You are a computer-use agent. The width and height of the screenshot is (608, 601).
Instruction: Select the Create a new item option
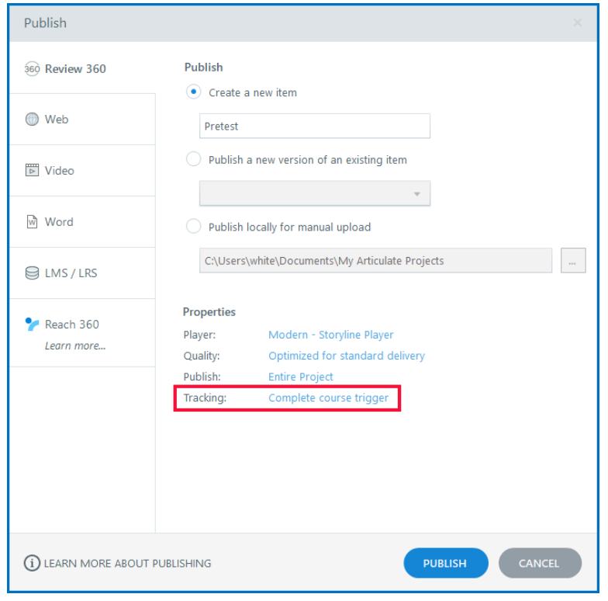(193, 92)
